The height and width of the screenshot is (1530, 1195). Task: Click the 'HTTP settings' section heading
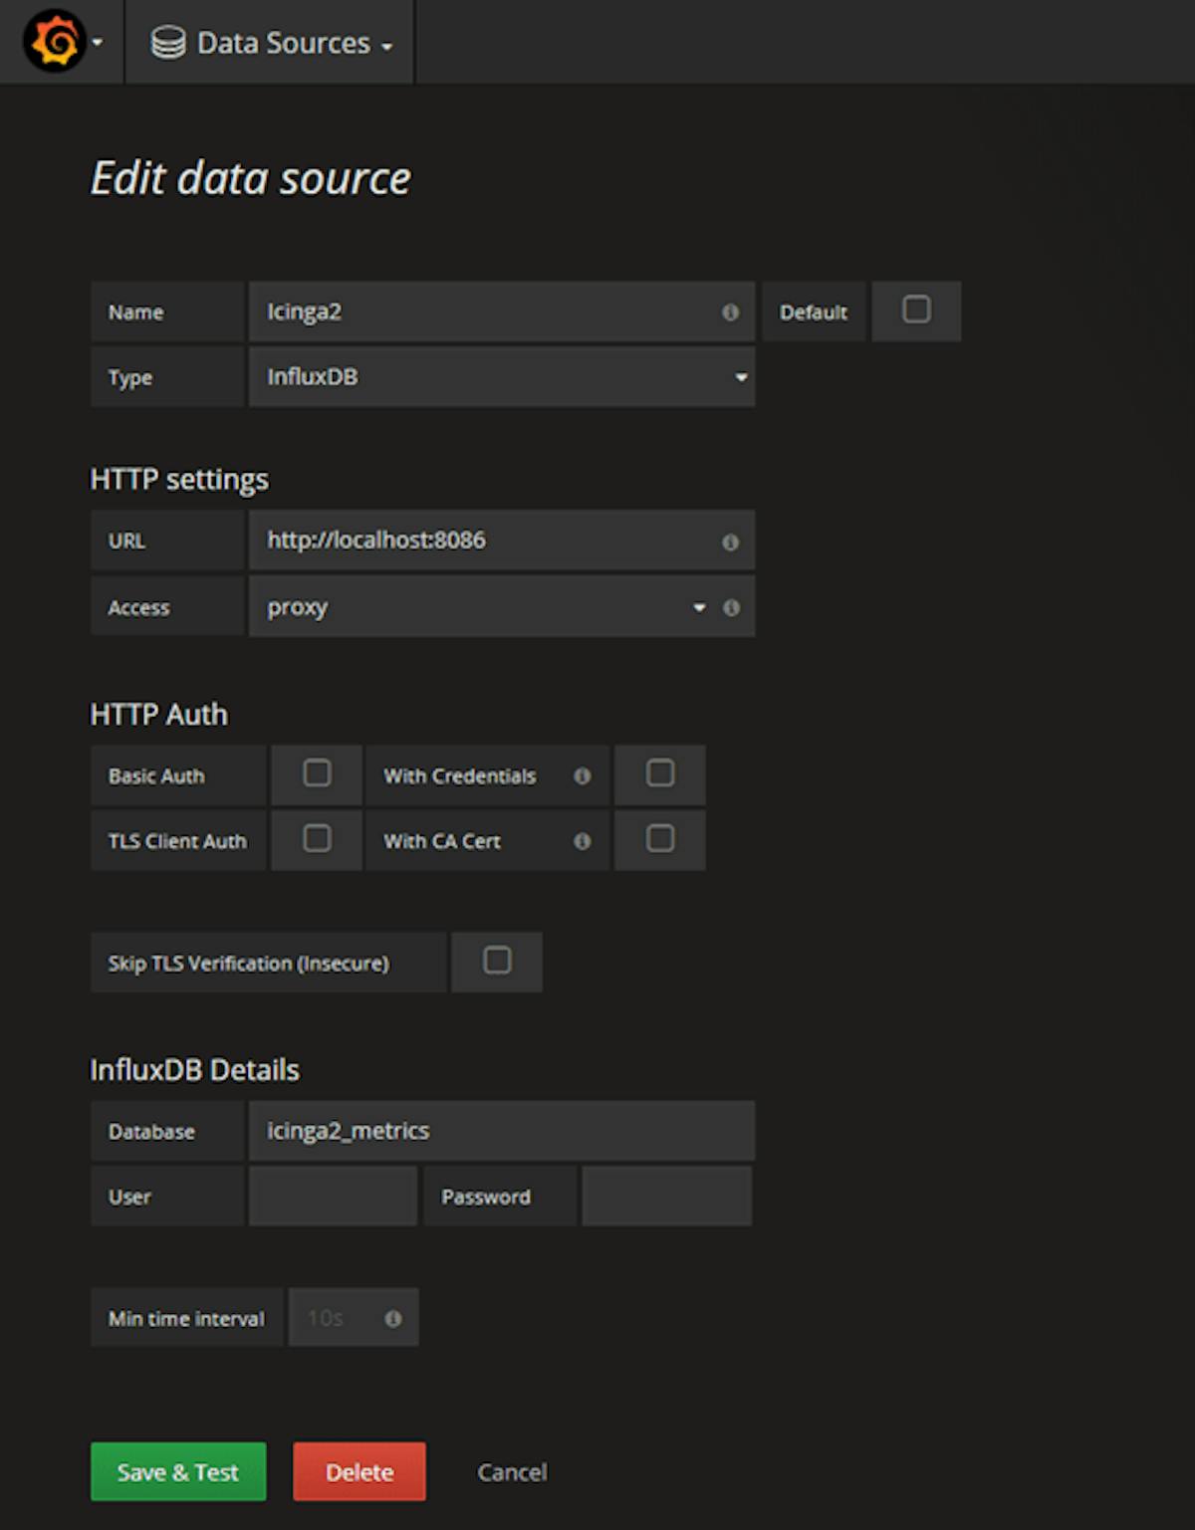point(179,480)
